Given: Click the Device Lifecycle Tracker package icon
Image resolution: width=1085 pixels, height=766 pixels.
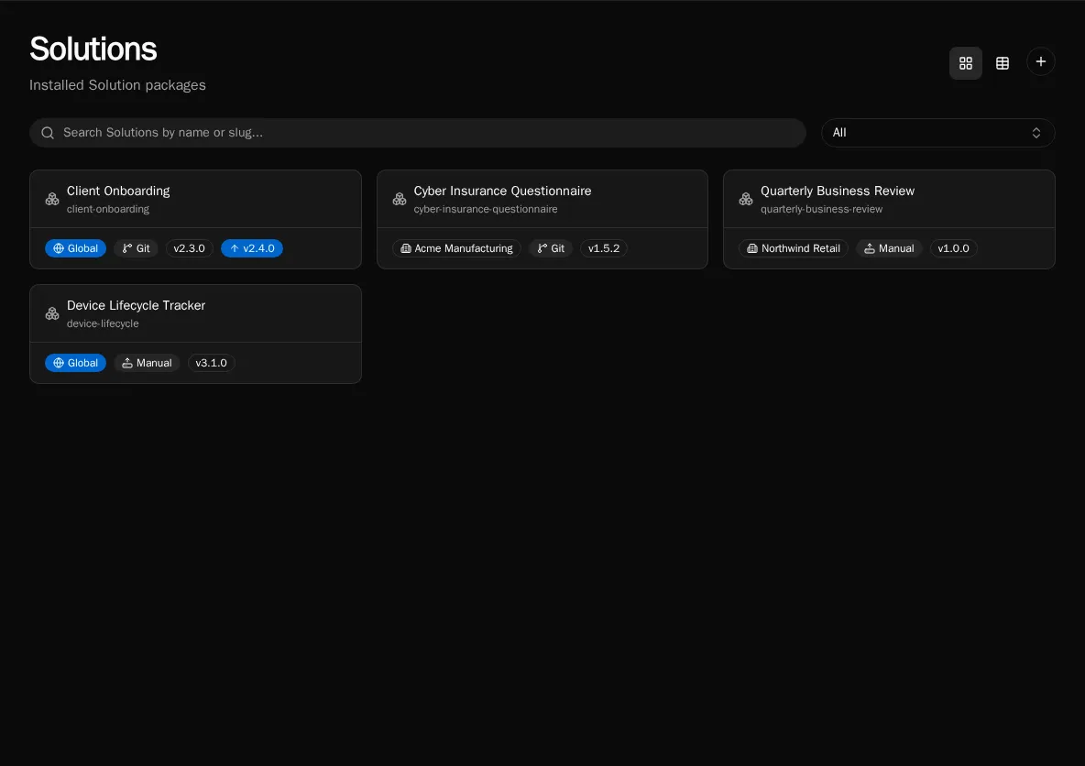Looking at the screenshot, I should (52, 314).
